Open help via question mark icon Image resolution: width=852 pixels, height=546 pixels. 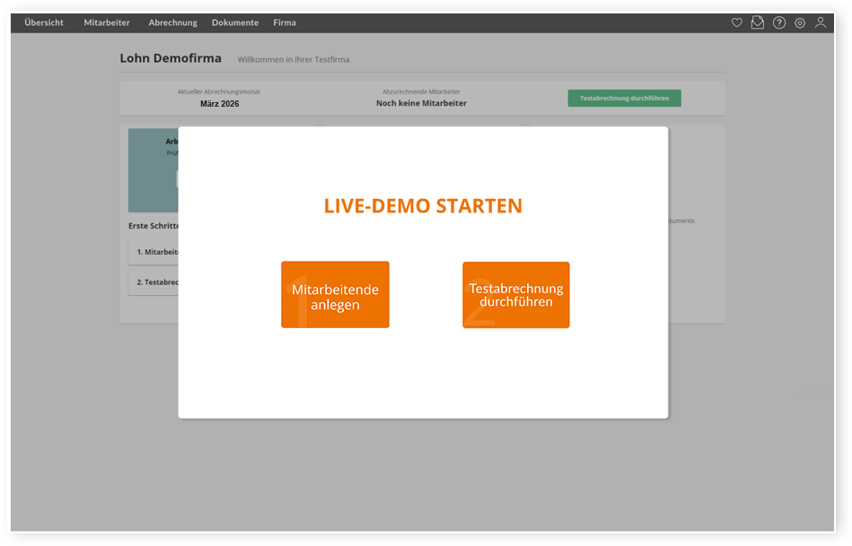(779, 23)
